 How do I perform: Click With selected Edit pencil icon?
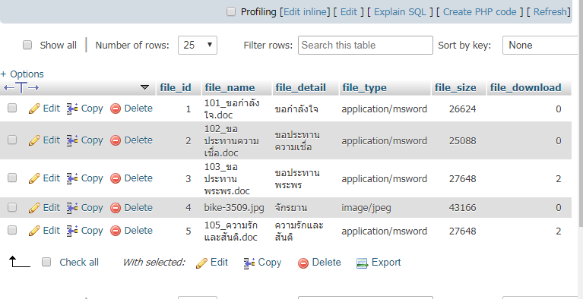pyautogui.click(x=201, y=263)
